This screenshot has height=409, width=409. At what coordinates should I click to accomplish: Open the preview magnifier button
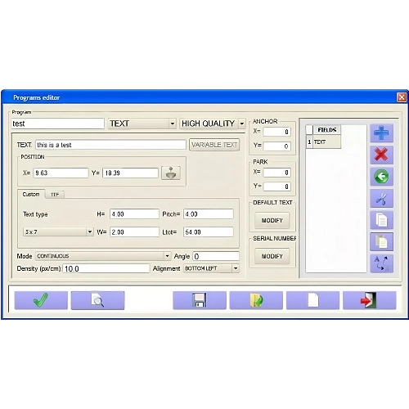click(97, 300)
